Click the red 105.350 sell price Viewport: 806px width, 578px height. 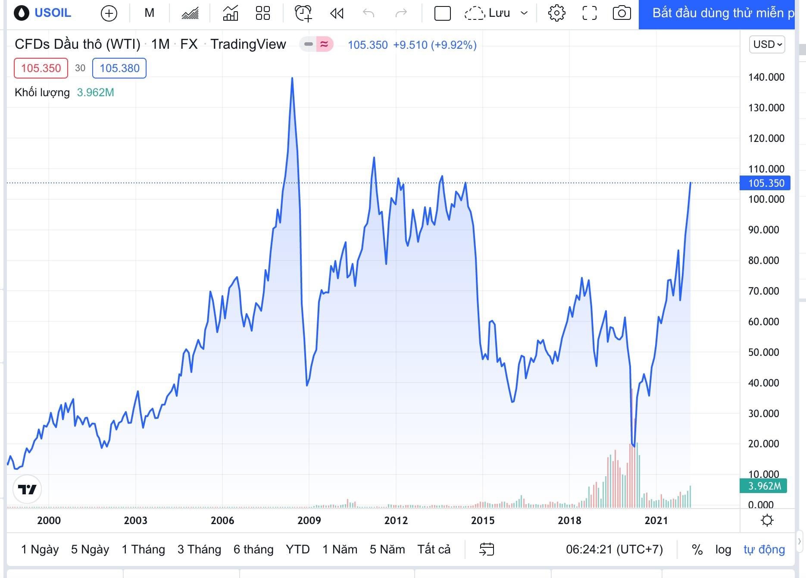click(x=41, y=68)
